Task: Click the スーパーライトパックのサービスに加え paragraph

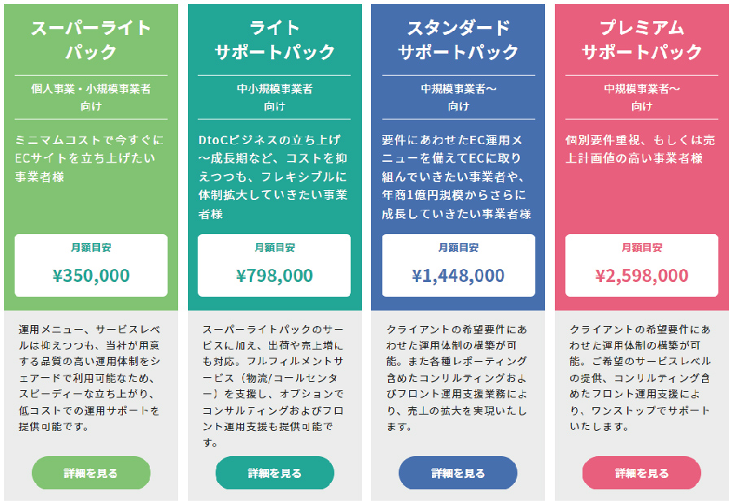Action: pyautogui.click(x=274, y=386)
